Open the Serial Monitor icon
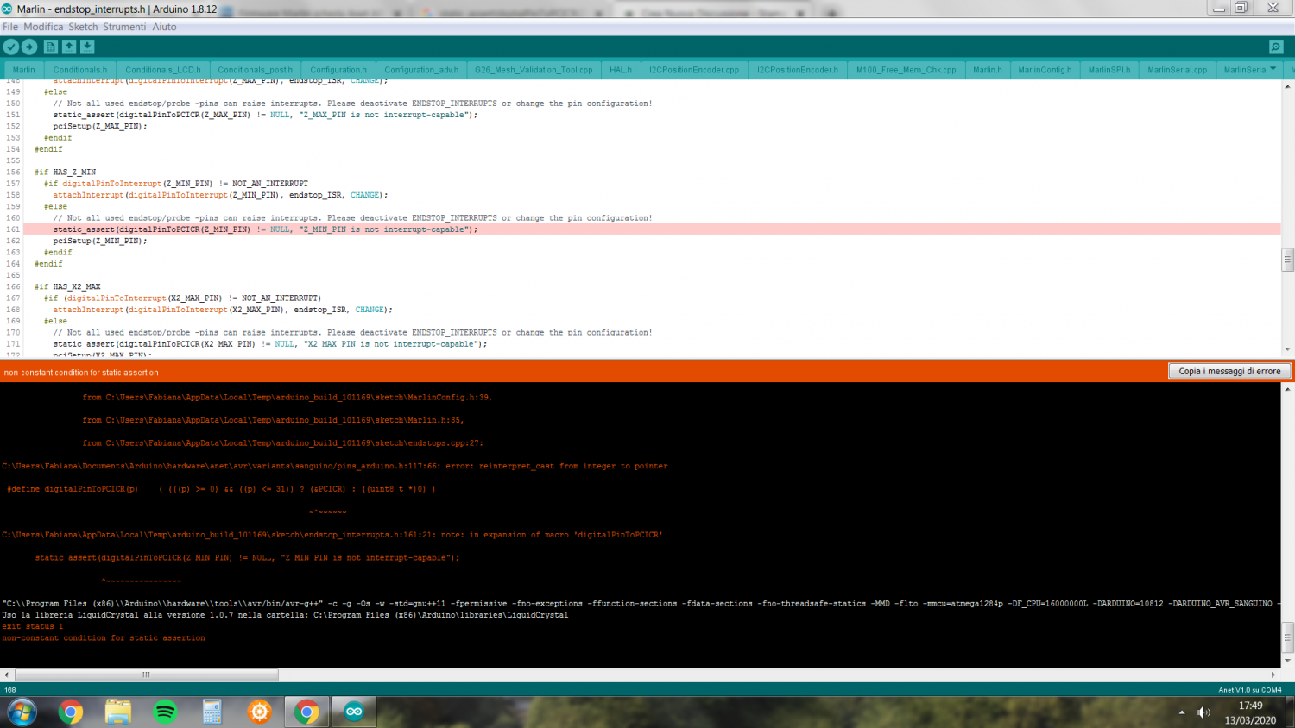The height and width of the screenshot is (728, 1295). pos(1276,47)
